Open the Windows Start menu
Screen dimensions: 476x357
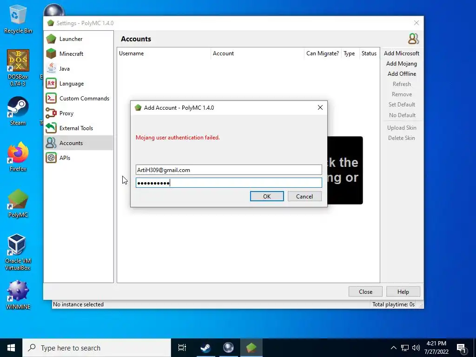pyautogui.click(x=11, y=348)
